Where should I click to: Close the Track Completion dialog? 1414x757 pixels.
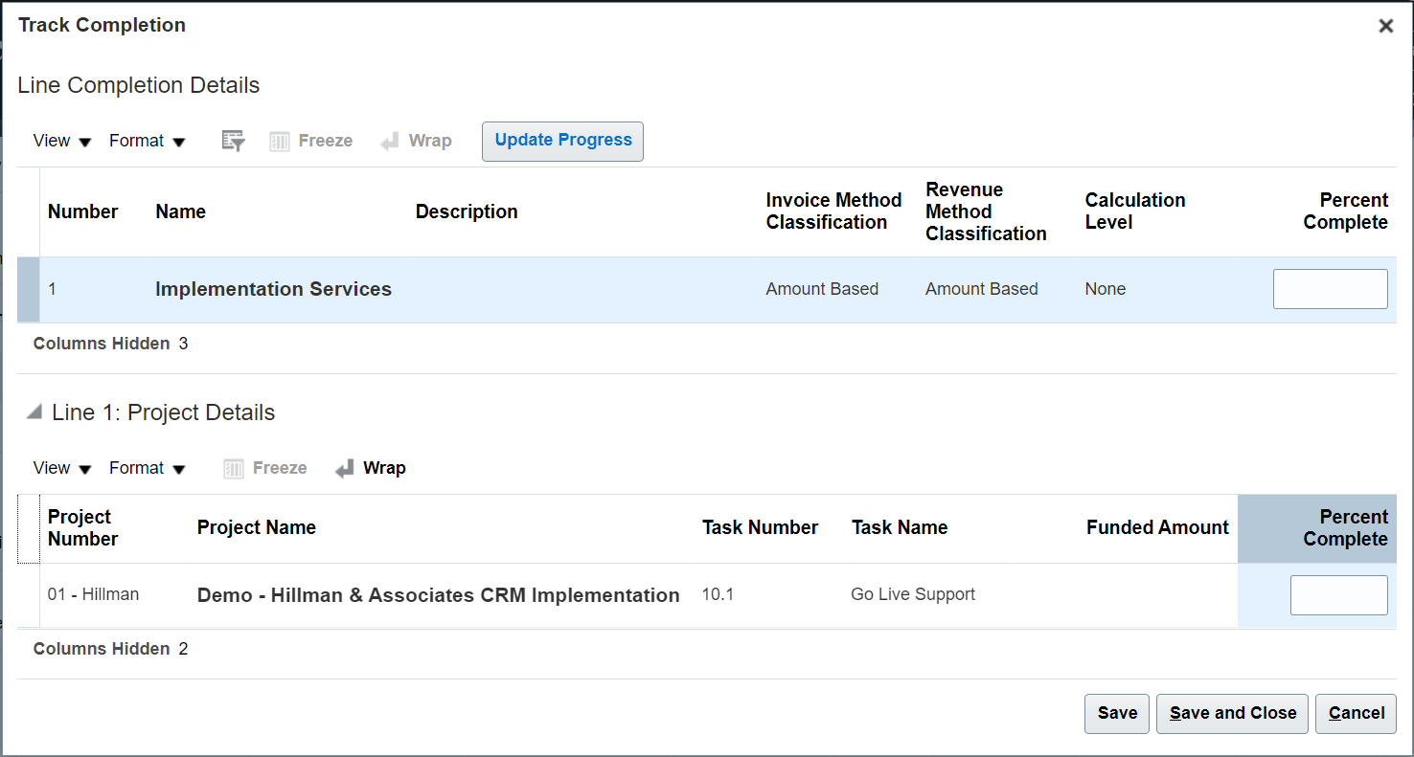click(x=1385, y=26)
